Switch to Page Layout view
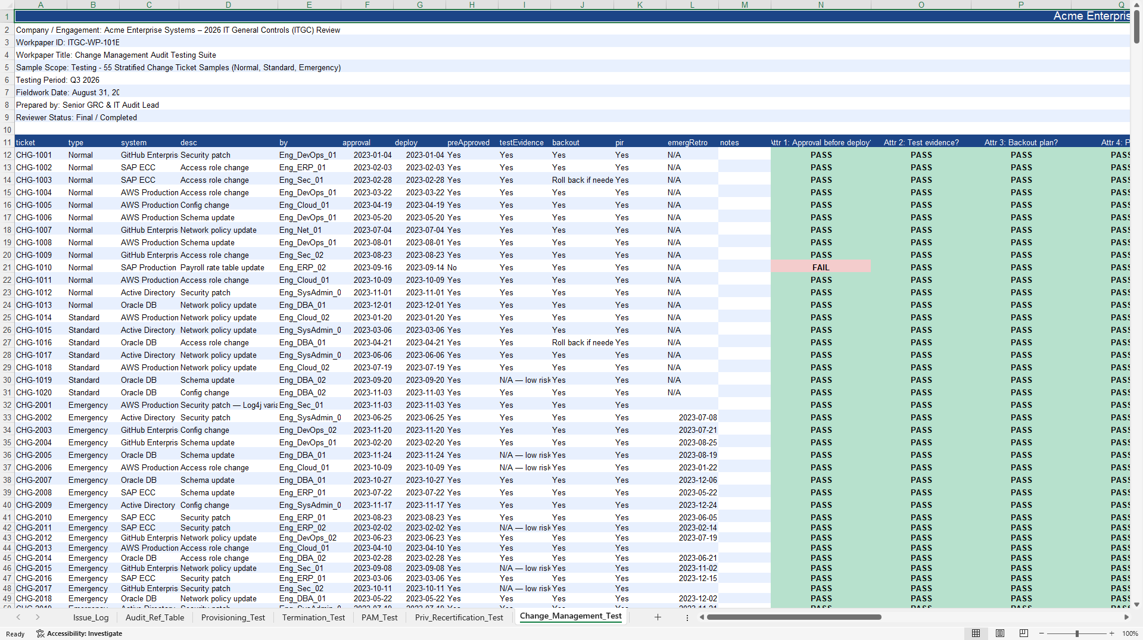Screen dimensions: 1143x640 [1000, 633]
